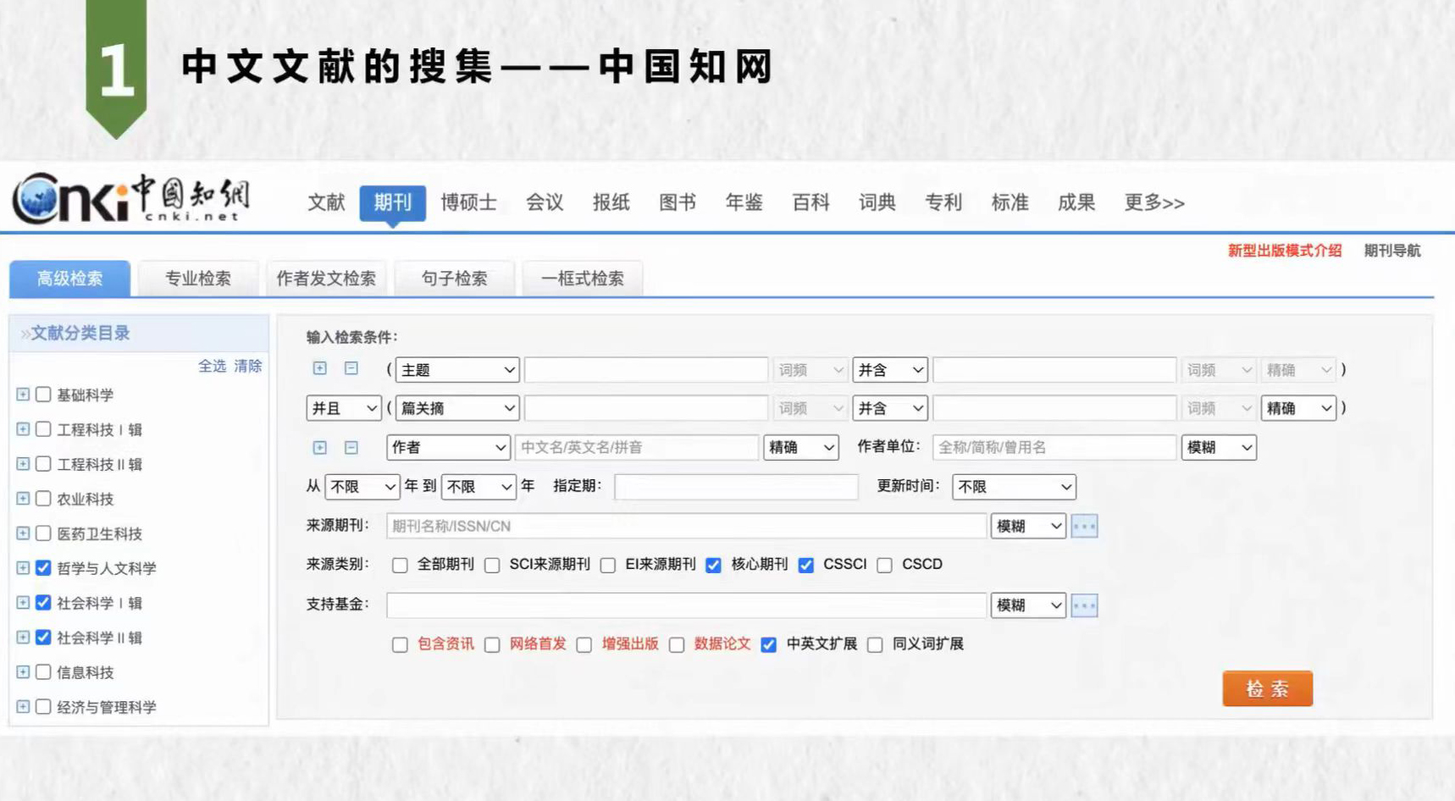Switch to the 专业检索 tab

pyautogui.click(x=197, y=279)
